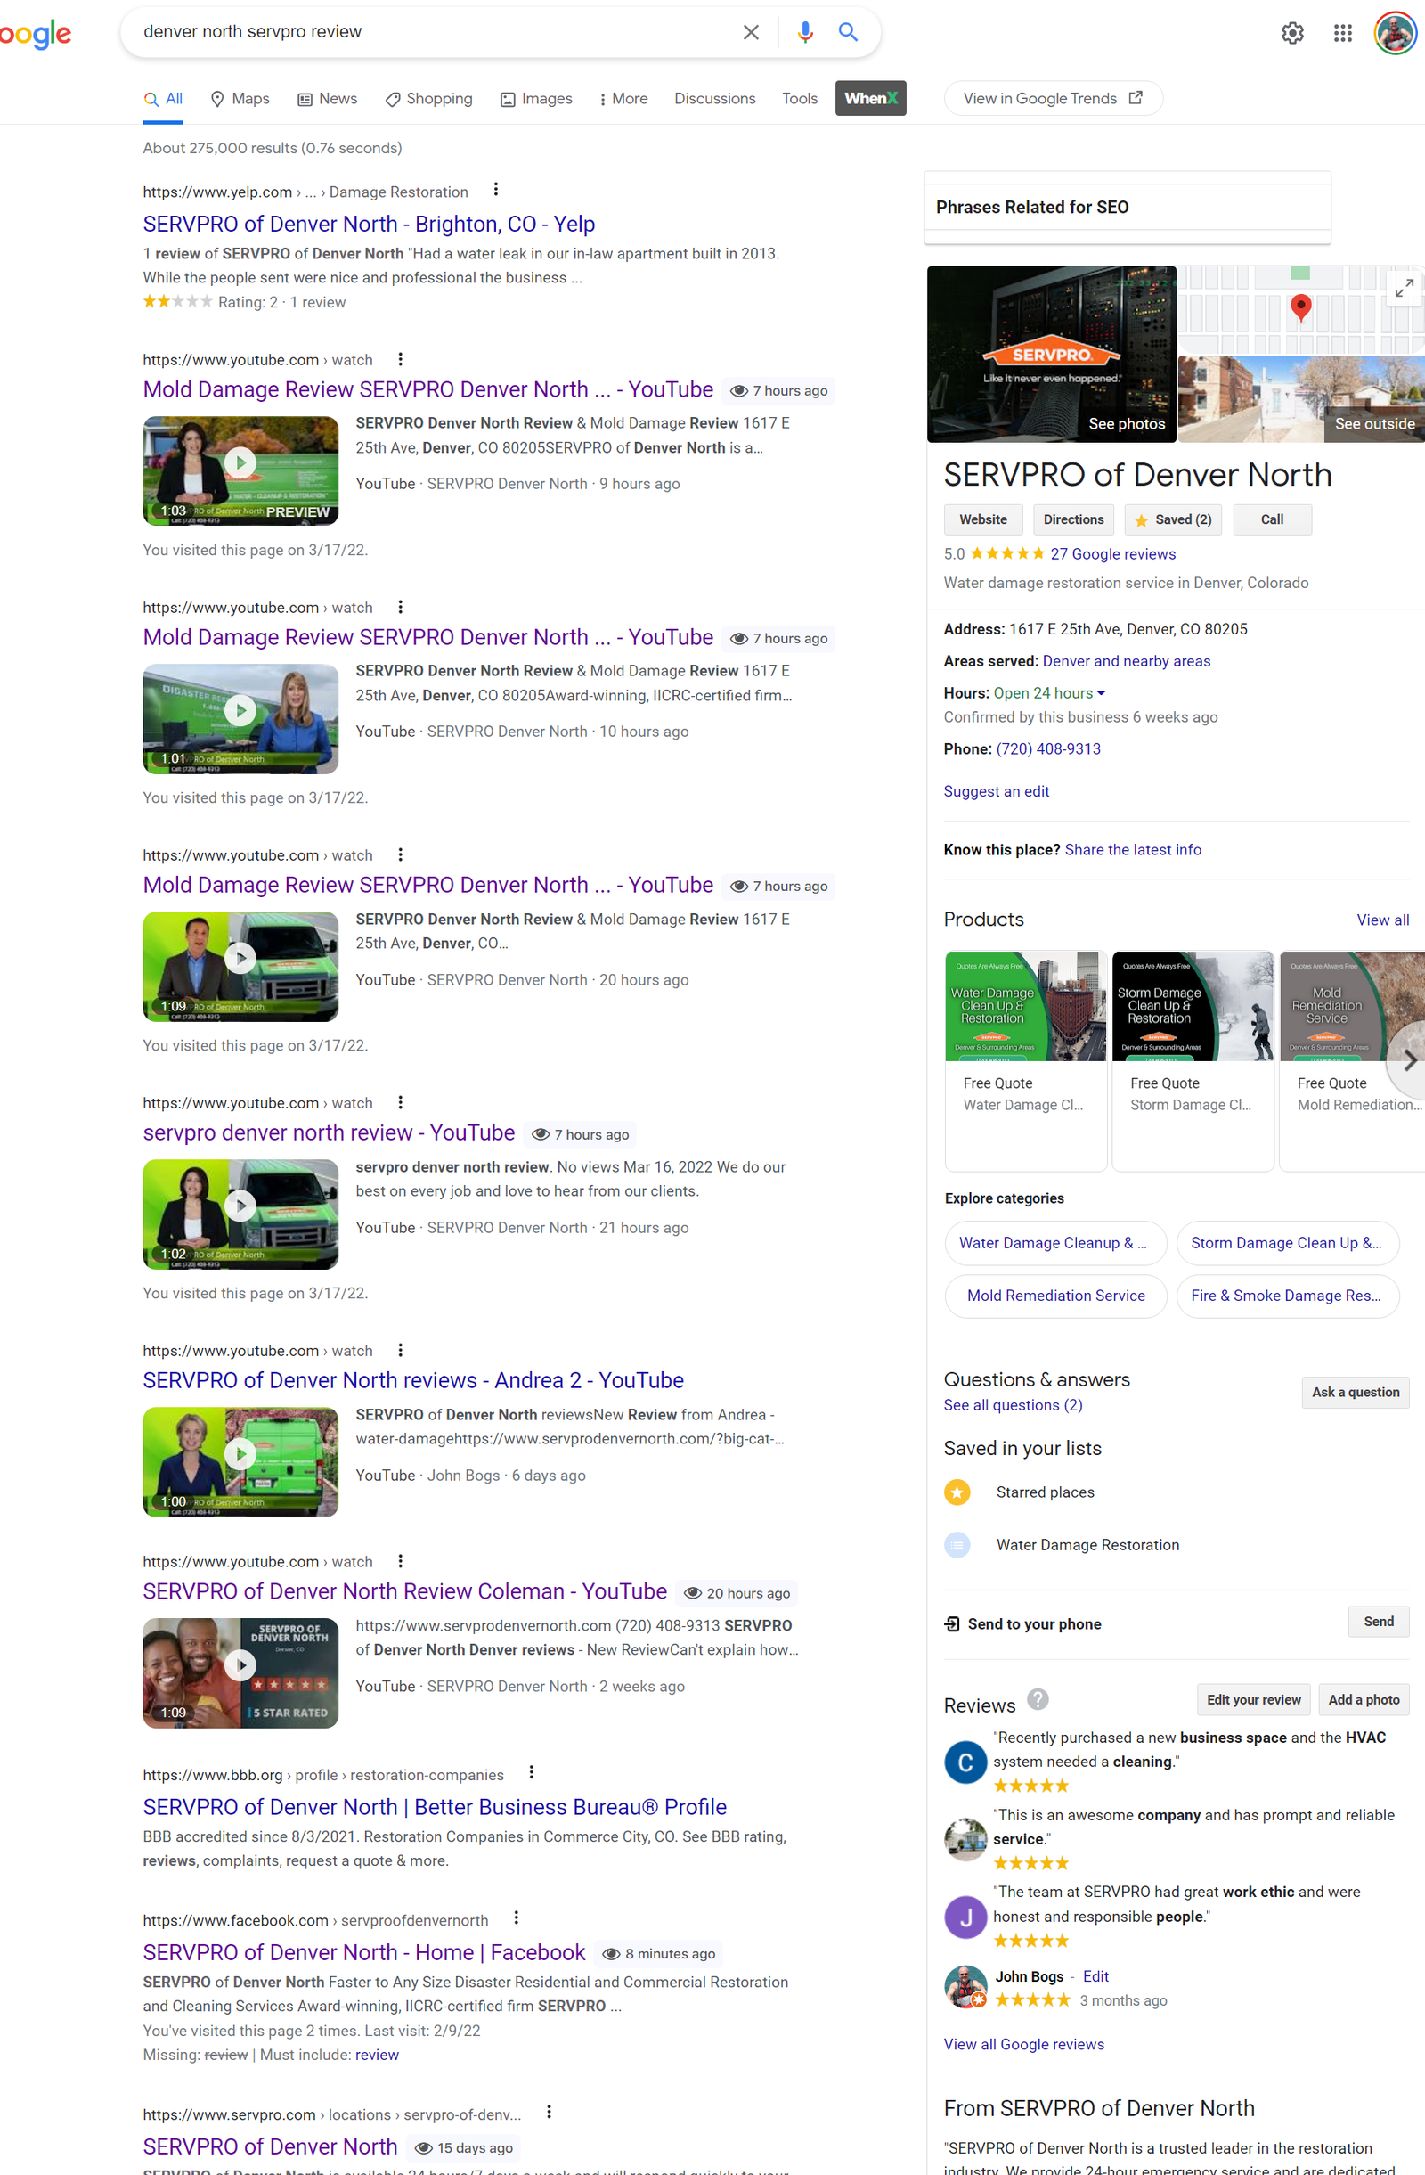Click the red map pin marker
The image size is (1425, 2175).
[x=1301, y=307]
